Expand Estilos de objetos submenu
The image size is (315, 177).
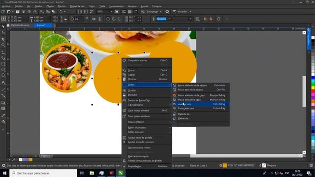tap(147, 128)
